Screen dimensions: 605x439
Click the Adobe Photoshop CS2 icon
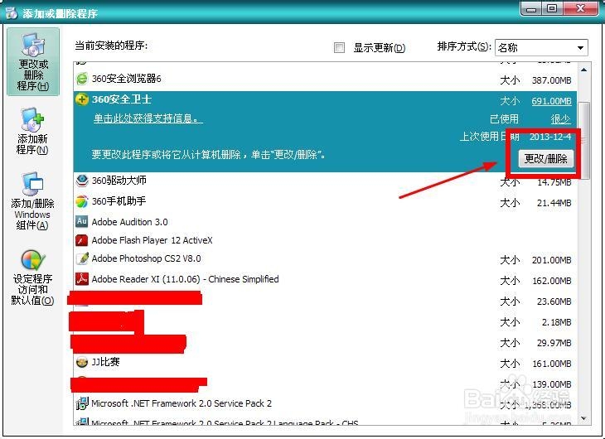[82, 258]
